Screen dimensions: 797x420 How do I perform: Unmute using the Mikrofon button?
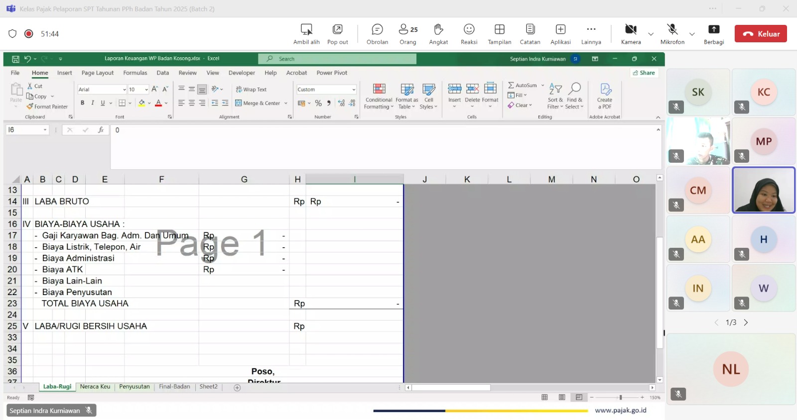(672, 34)
